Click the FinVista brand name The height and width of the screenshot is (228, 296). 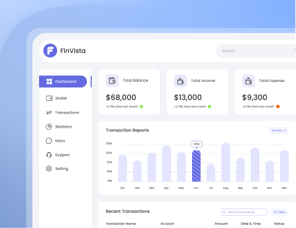[x=73, y=51]
